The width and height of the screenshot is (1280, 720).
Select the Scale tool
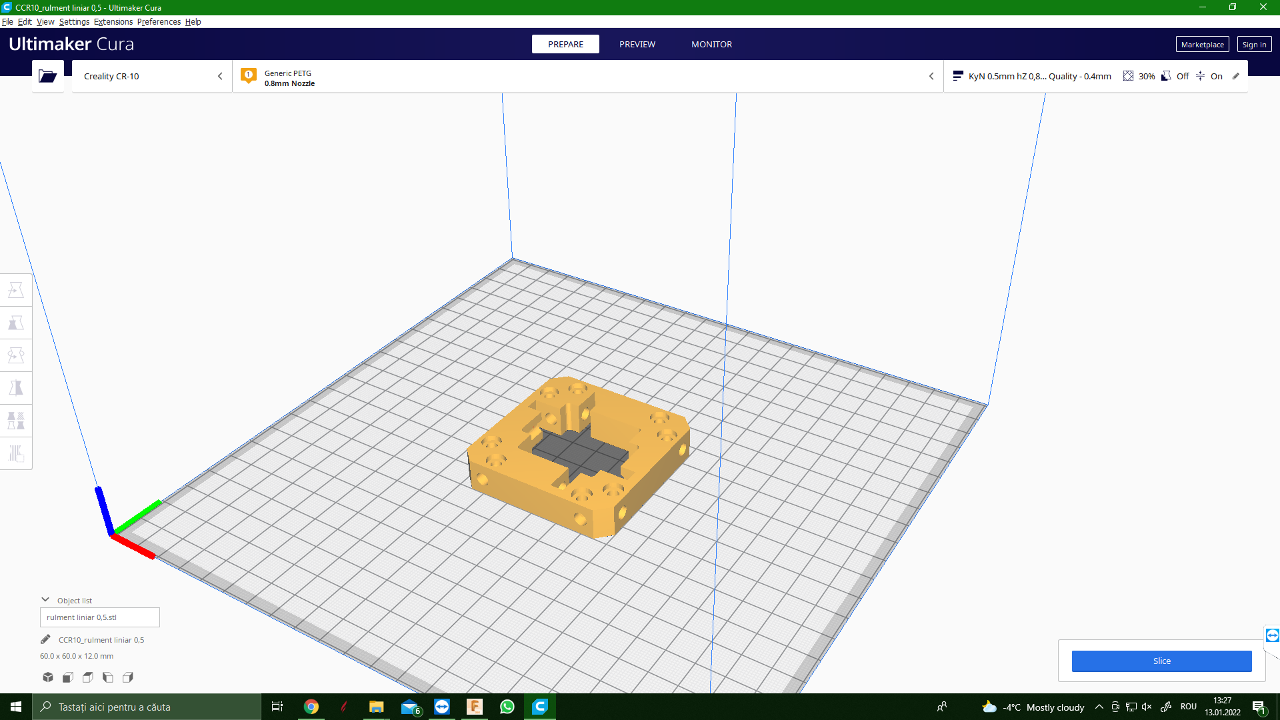coord(16,323)
